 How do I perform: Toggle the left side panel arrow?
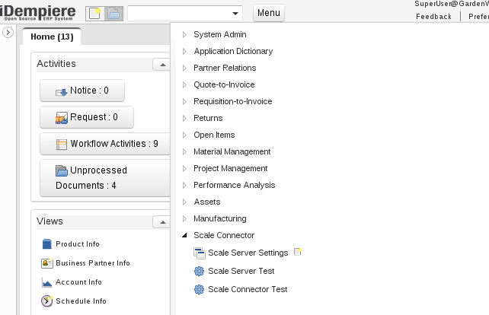(x=8, y=33)
